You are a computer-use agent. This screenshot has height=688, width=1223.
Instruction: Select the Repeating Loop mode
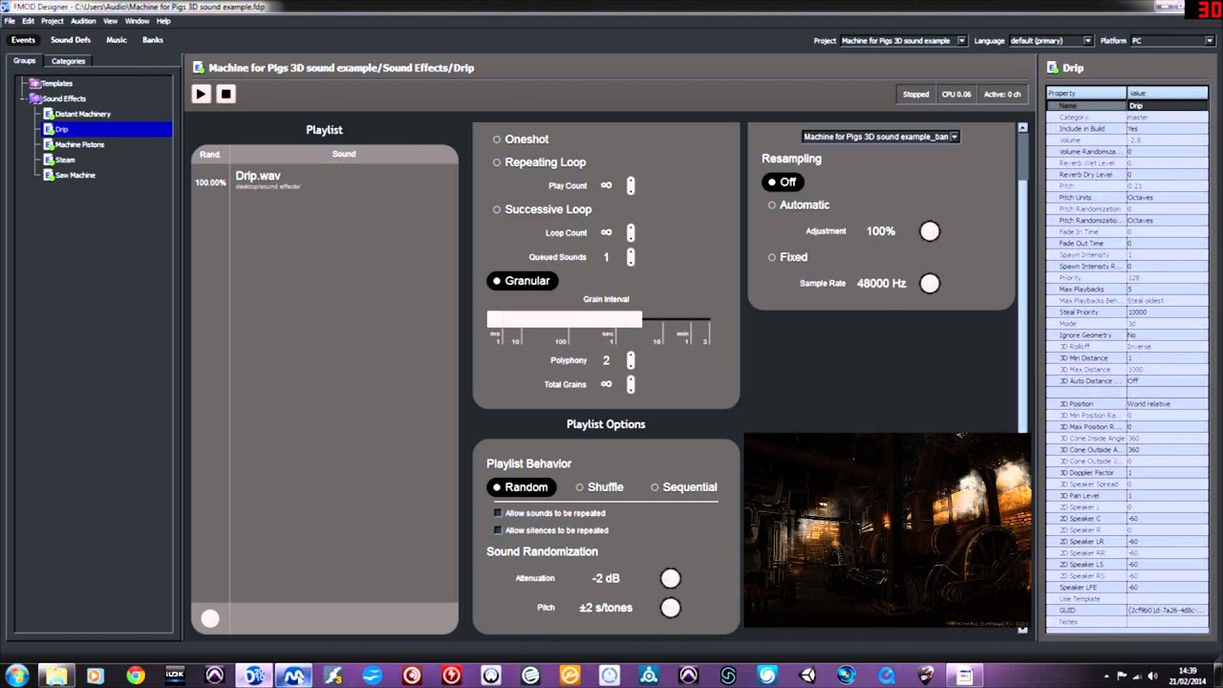(x=539, y=162)
